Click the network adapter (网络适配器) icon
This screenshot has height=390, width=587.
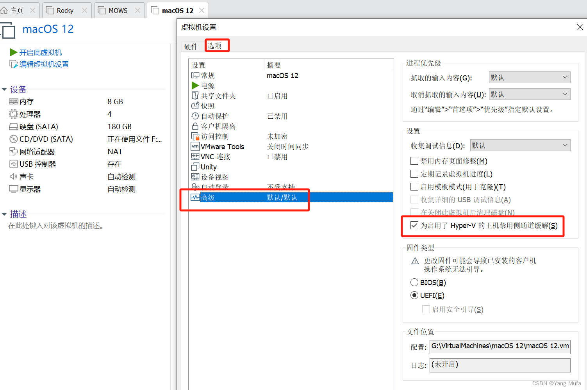tap(14, 151)
